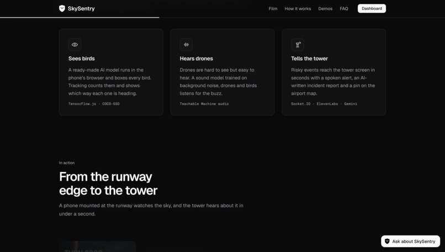This screenshot has height=252, width=445.
Task: Click the shield icon in Ask about SkySentry
Action: 387,241
